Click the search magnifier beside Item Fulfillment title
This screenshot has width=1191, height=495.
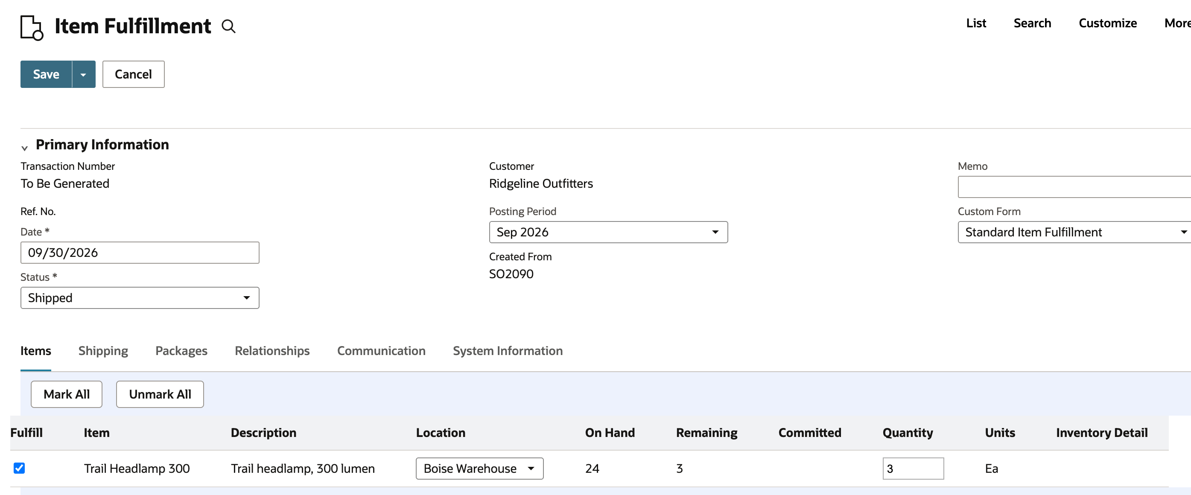[x=228, y=26]
